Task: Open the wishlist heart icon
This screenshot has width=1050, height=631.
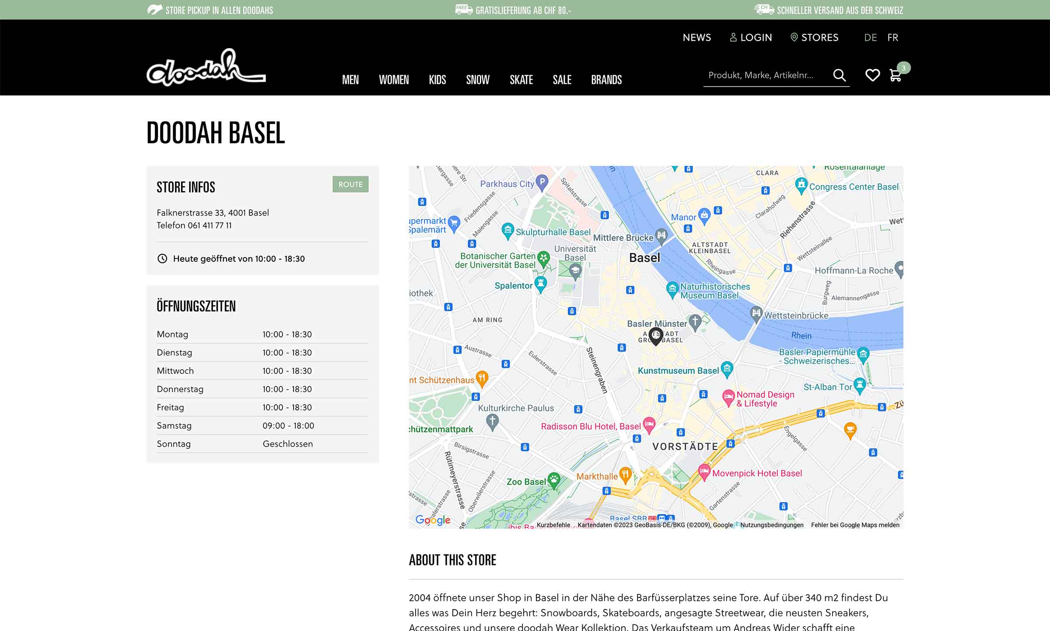Action: (x=872, y=75)
